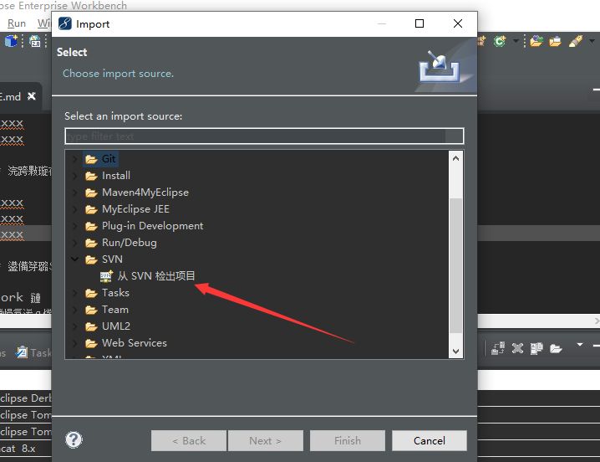Click the Plug-in Development folder icon
The width and height of the screenshot is (600, 462).
click(91, 227)
